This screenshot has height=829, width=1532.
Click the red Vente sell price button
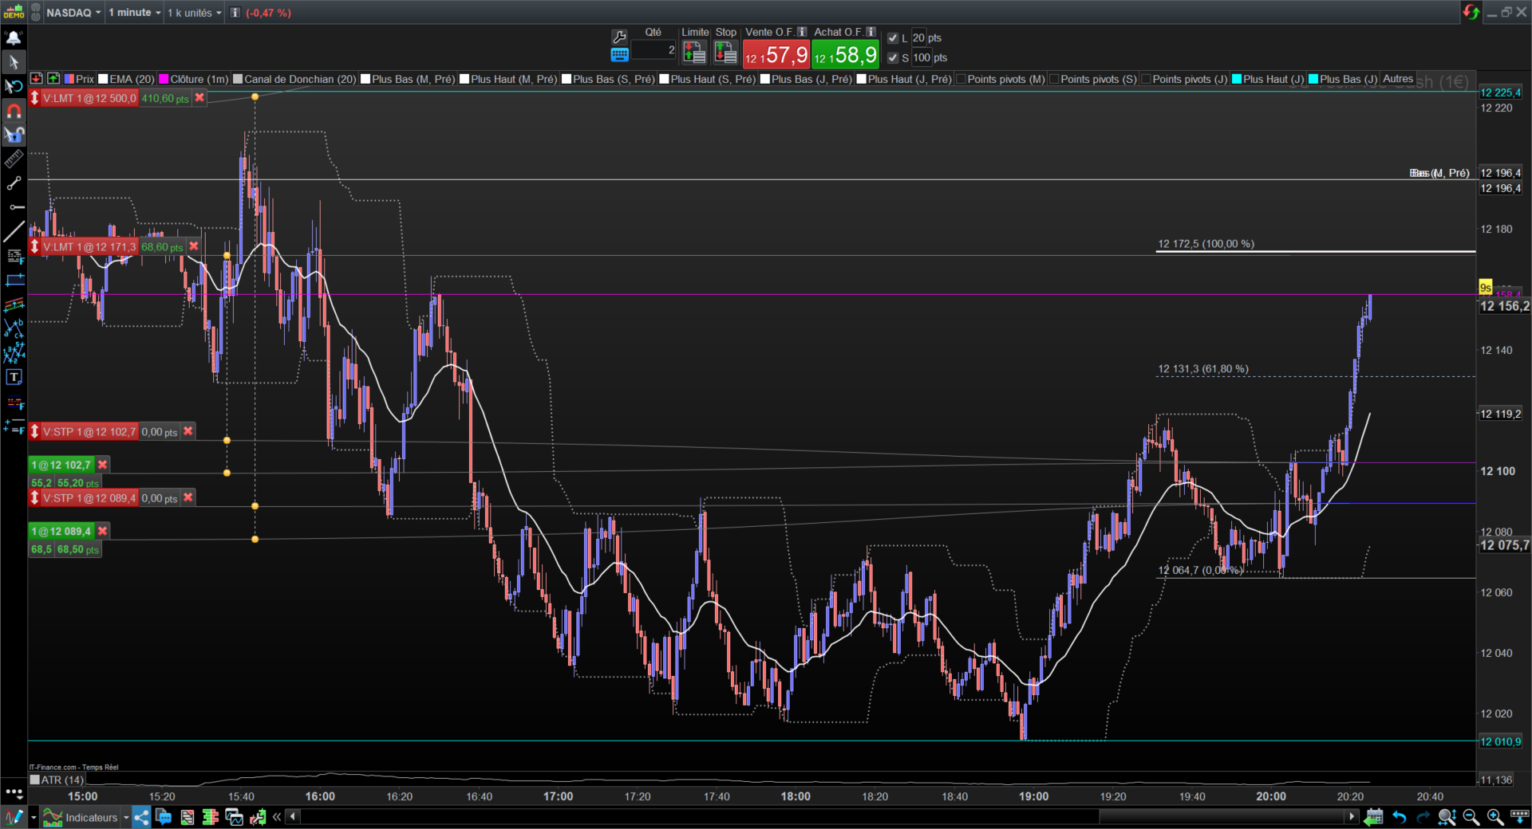coord(776,55)
